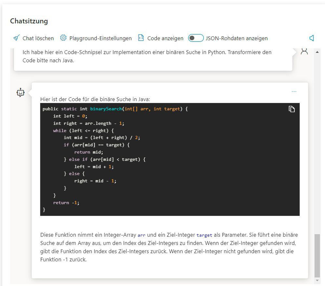Screen dimensions: 325x286
Task: Click the scrollbar down arrow
Action: click(x=317, y=280)
